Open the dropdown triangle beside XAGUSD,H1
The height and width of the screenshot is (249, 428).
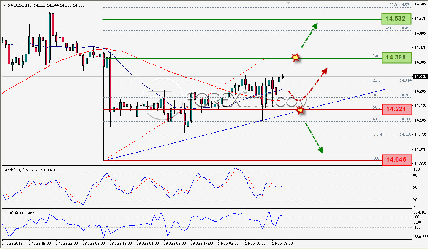tap(5, 5)
